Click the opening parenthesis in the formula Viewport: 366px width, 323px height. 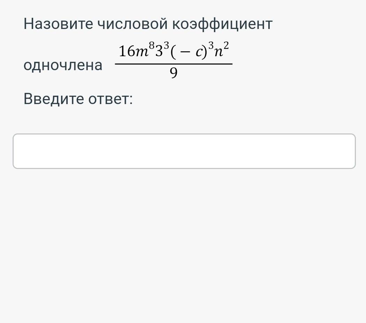[x=173, y=52]
